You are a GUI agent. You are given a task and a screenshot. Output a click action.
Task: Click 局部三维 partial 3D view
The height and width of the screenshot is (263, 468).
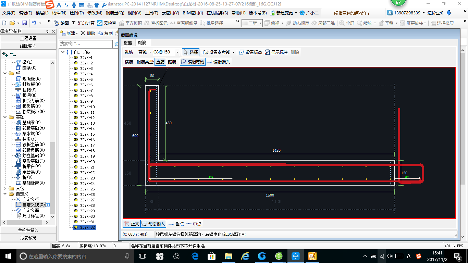click(323, 23)
